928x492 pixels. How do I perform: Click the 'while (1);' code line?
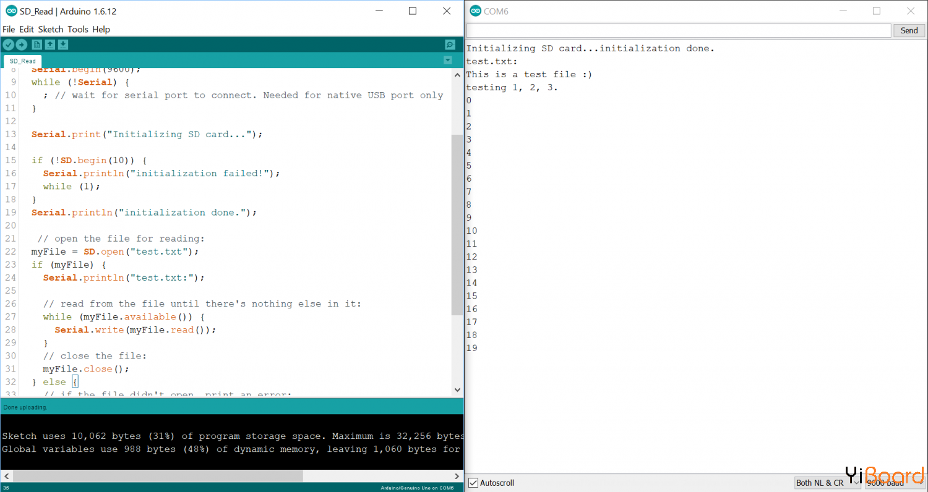click(x=71, y=186)
